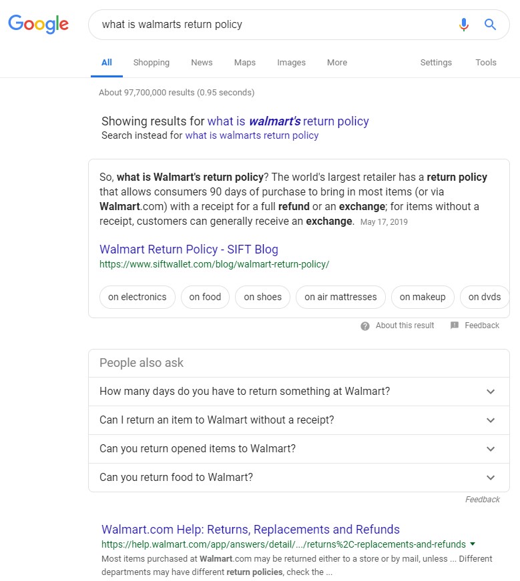520x581 pixels.
Task: Open Walmart.com Help Returns result link
Action: click(250, 530)
